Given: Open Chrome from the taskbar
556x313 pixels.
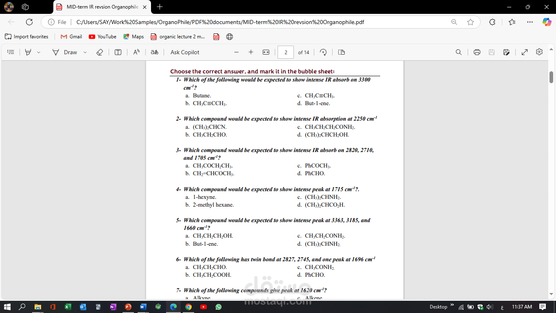Looking at the screenshot, I should [x=188, y=306].
